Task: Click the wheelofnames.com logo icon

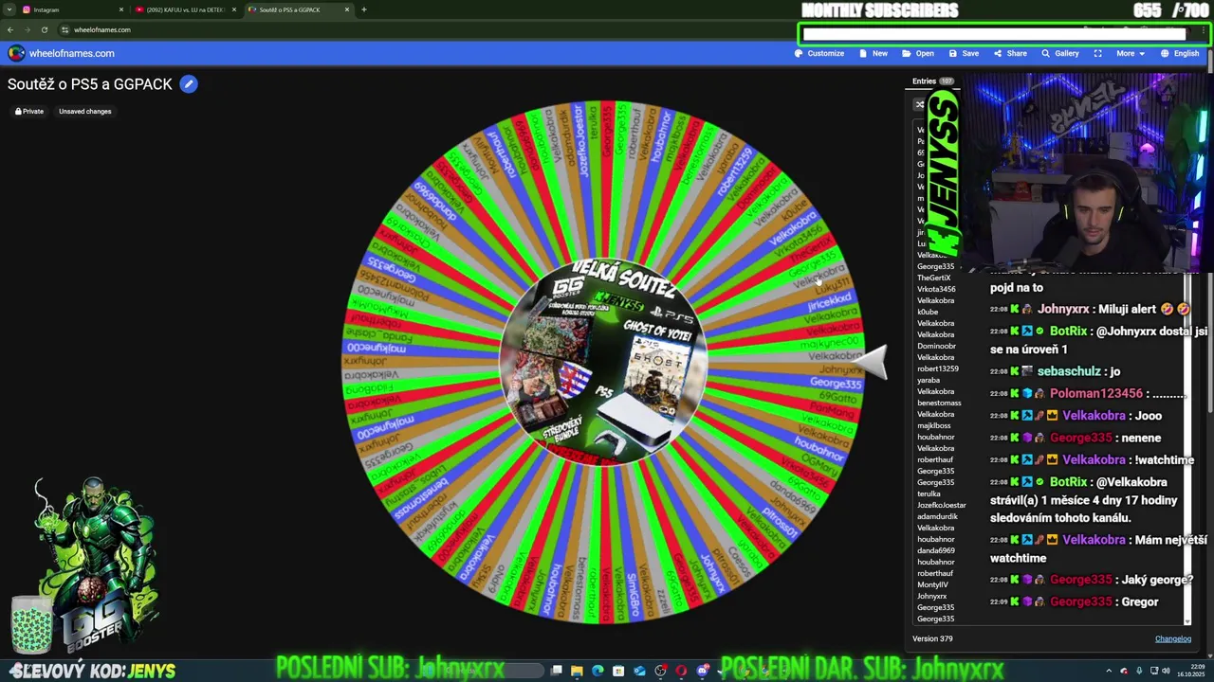Action: (x=16, y=53)
